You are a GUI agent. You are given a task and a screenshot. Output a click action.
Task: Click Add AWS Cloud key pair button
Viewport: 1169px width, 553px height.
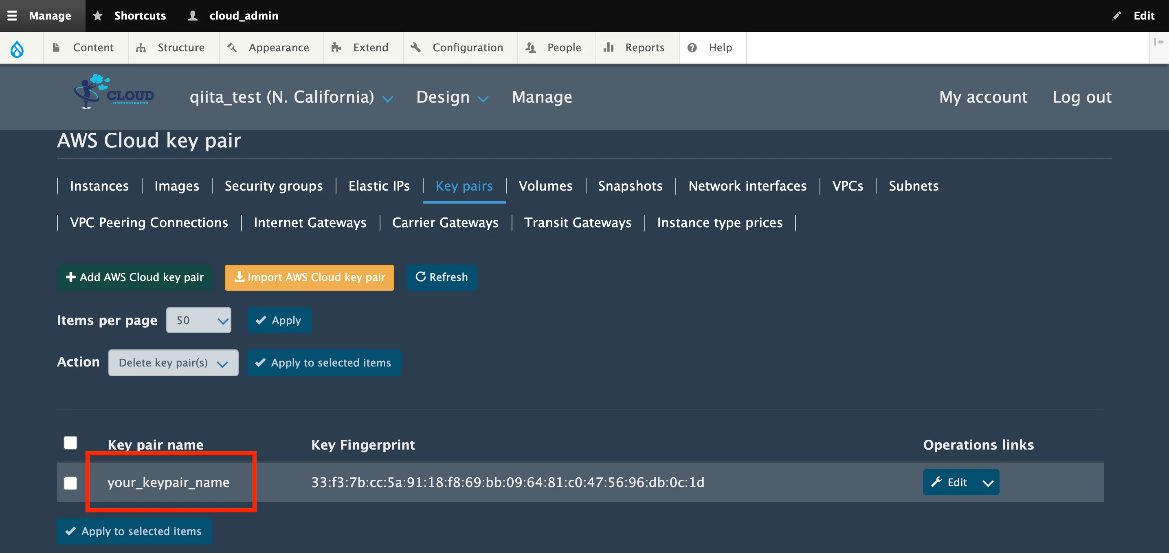point(135,277)
